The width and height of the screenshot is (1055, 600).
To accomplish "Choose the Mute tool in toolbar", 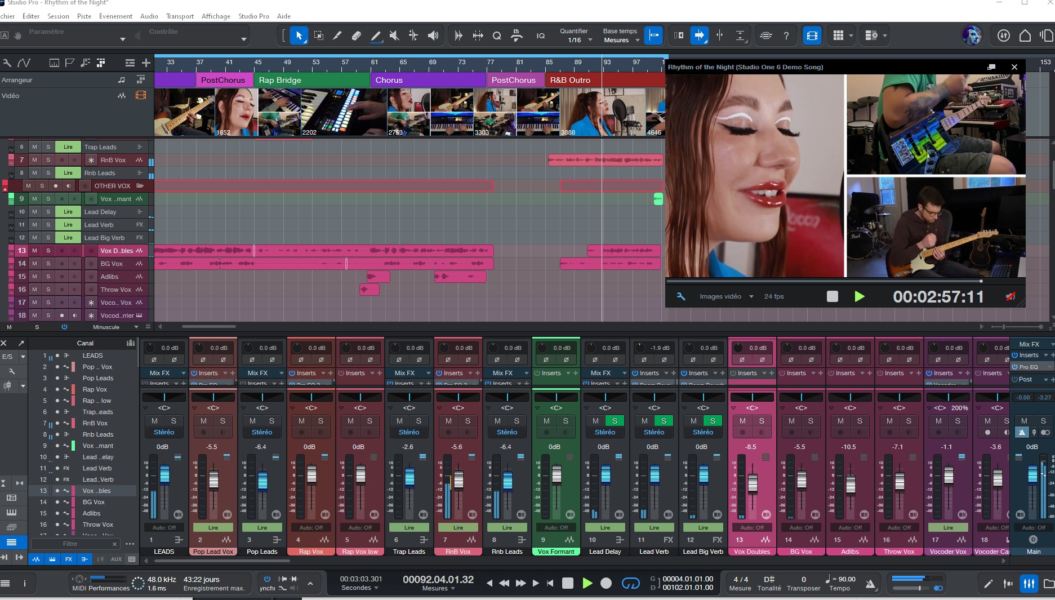I will [394, 35].
